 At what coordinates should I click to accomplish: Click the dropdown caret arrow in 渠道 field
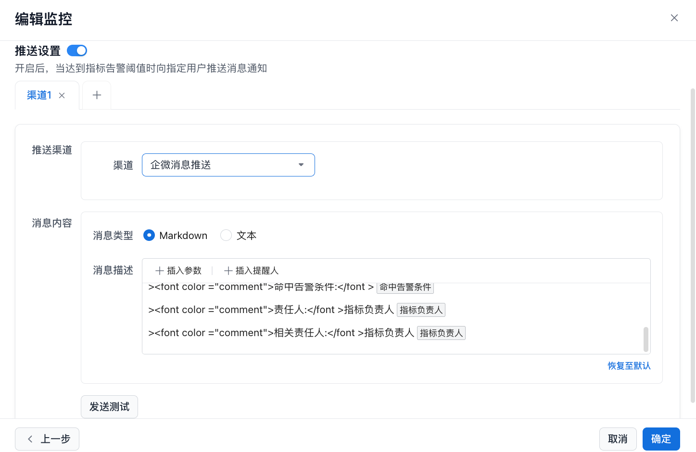coord(301,165)
